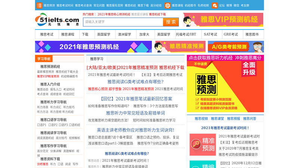Screen dimensions: 299x168
Task: Click 雅思考试防疫措施温馨提示 link
Action: point(238,155)
